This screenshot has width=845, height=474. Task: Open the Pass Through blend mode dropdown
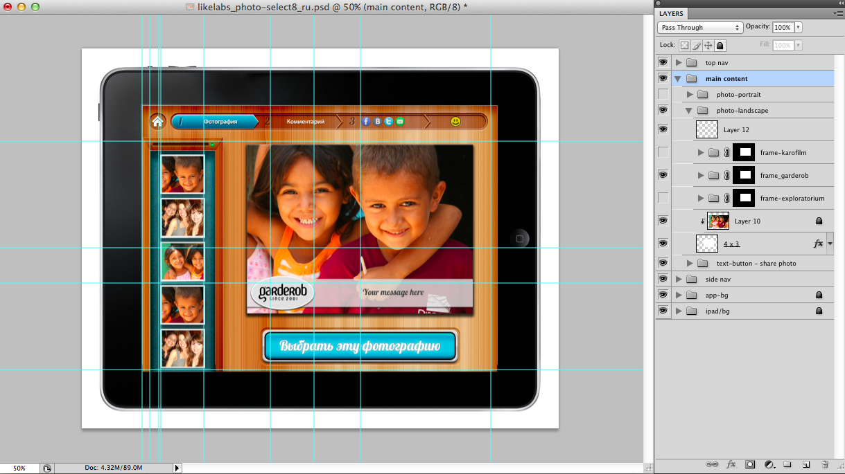click(x=699, y=28)
